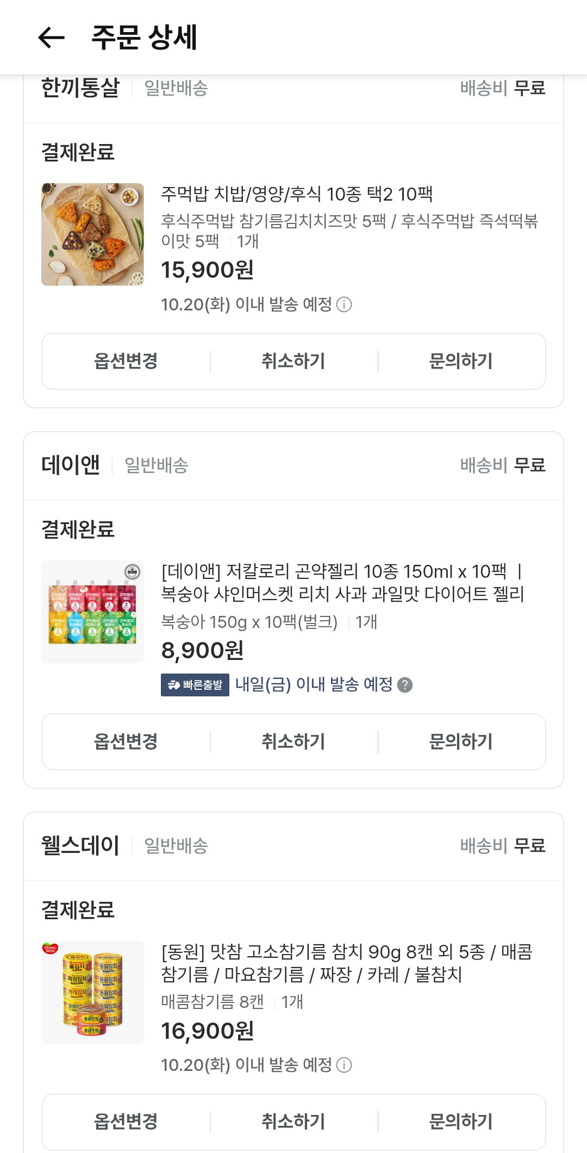The image size is (587, 1153).
Task: Go back using the arrow icon
Action: pos(52,38)
